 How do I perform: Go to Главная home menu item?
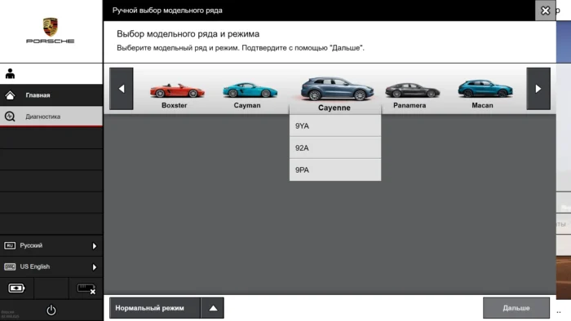[51, 95]
